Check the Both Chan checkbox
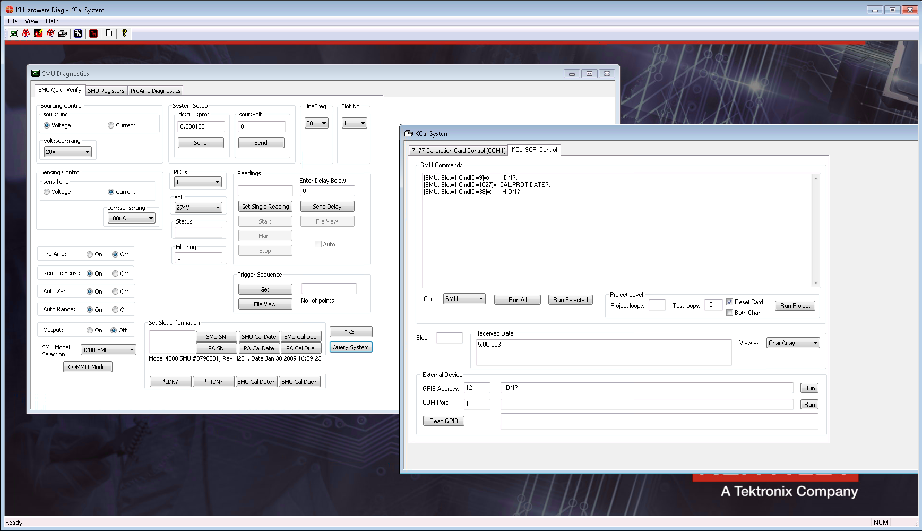The height and width of the screenshot is (531, 922). click(x=729, y=313)
